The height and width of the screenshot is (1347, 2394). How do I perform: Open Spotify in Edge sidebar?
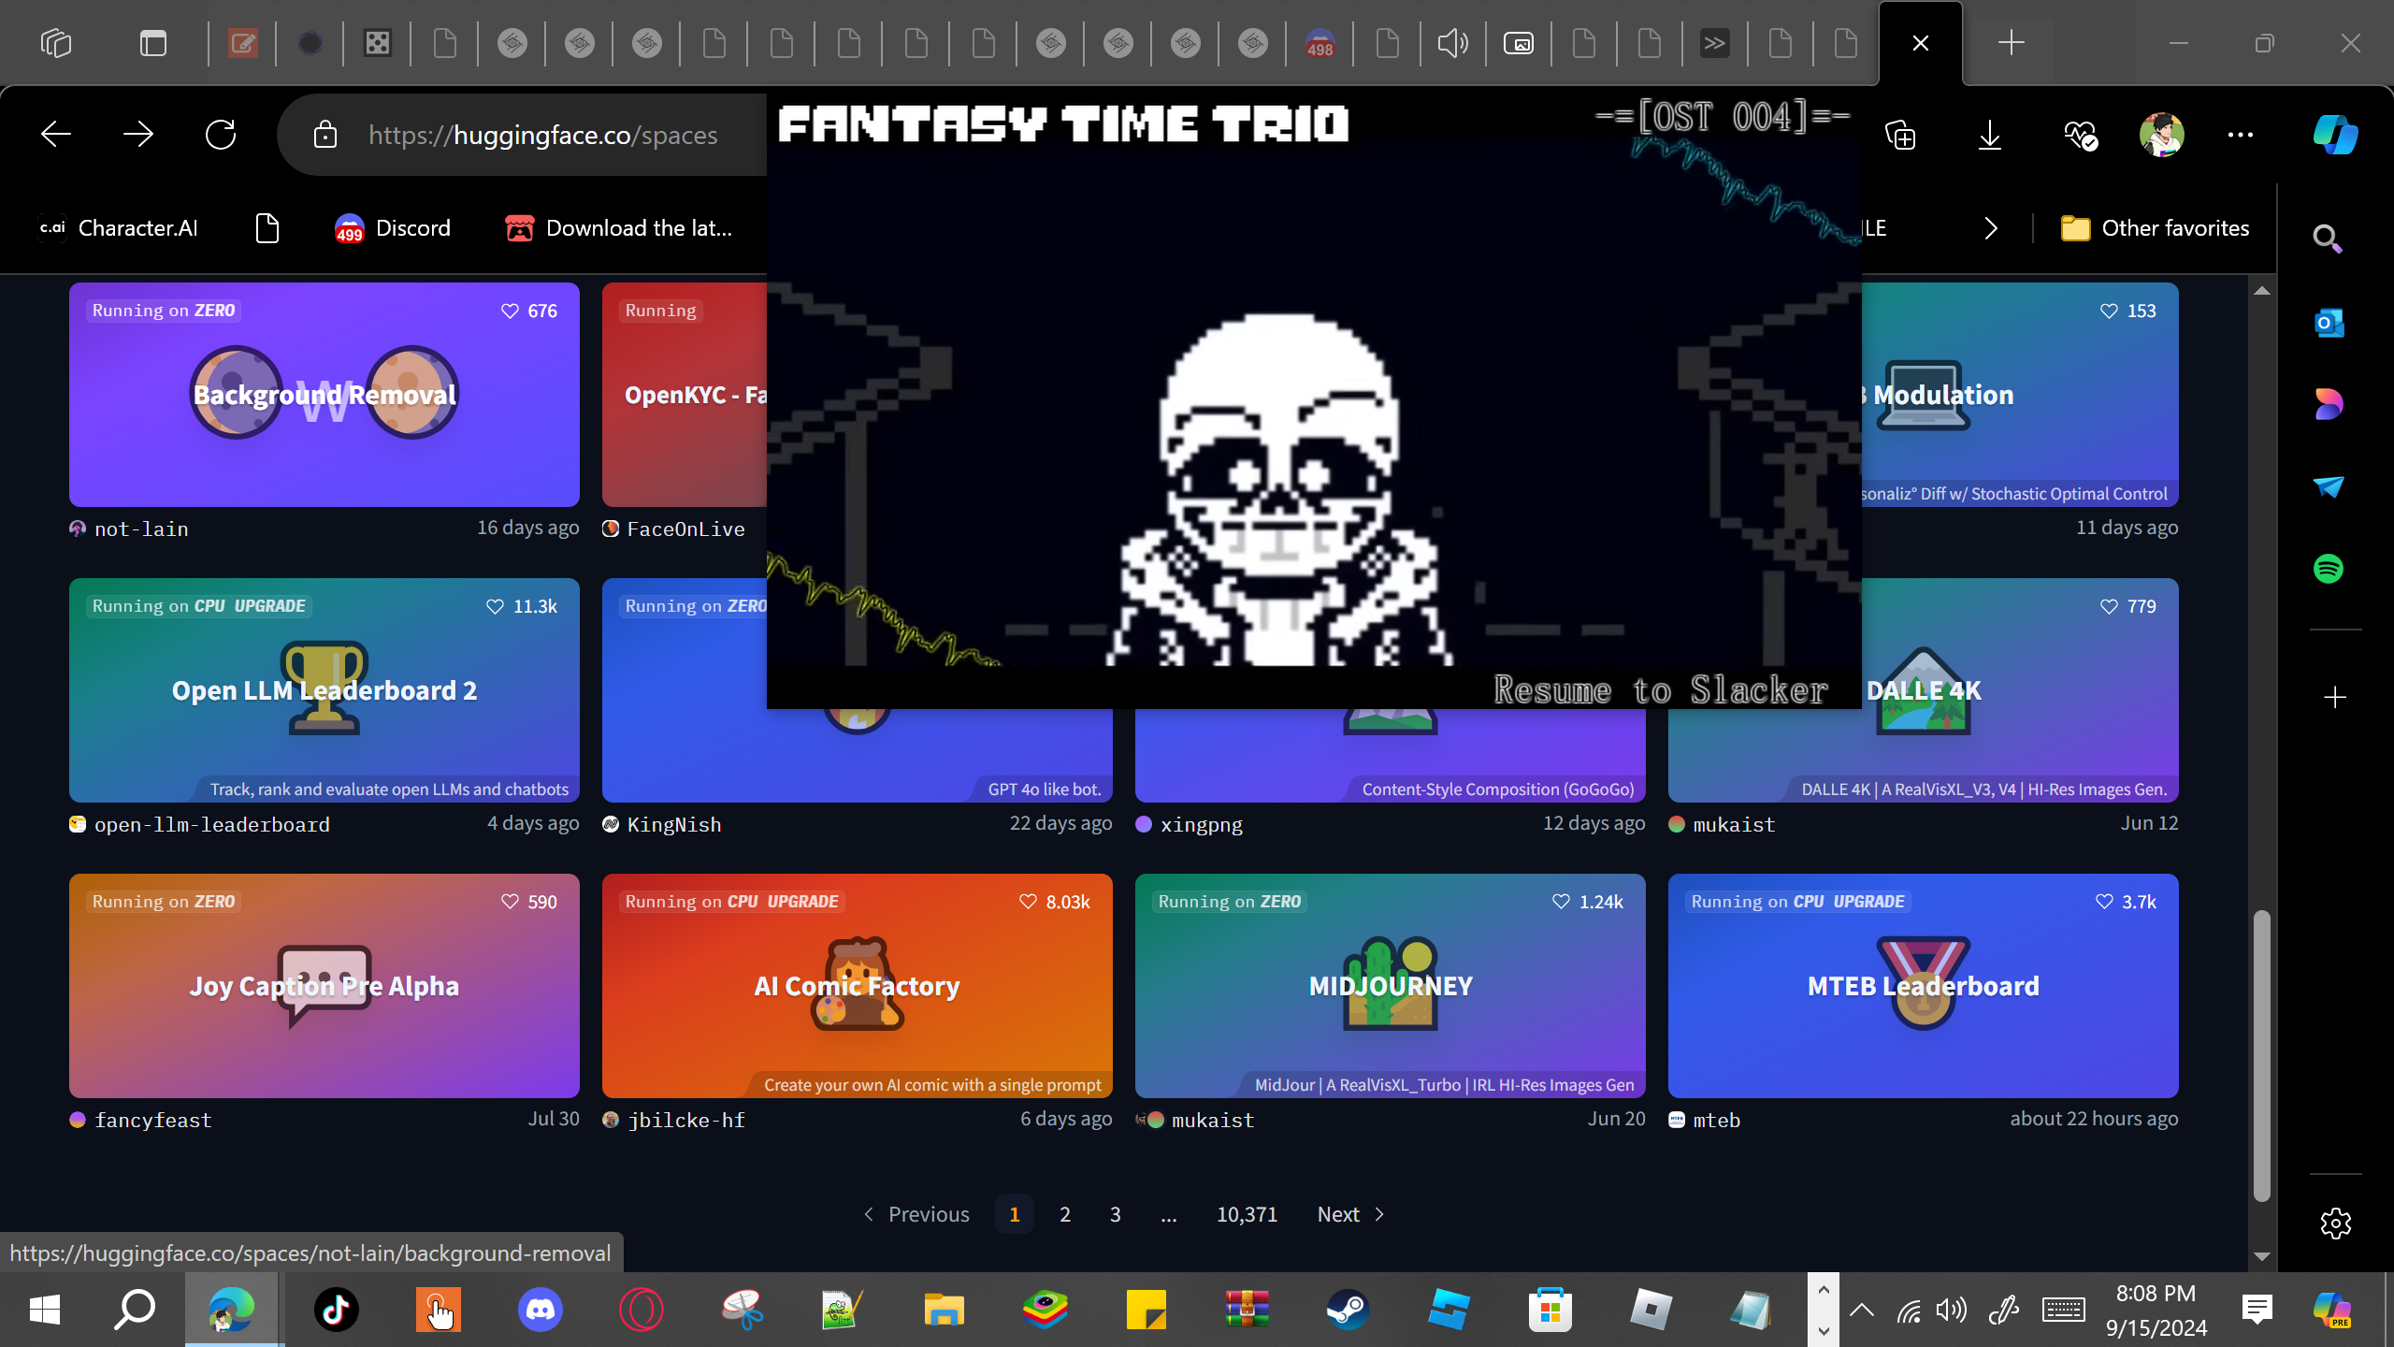click(x=2329, y=569)
